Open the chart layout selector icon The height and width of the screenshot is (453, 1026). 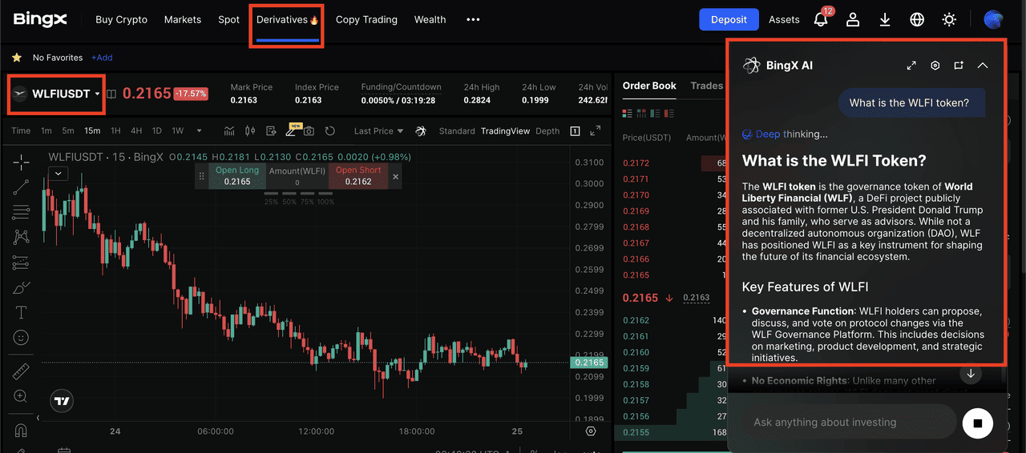point(575,130)
